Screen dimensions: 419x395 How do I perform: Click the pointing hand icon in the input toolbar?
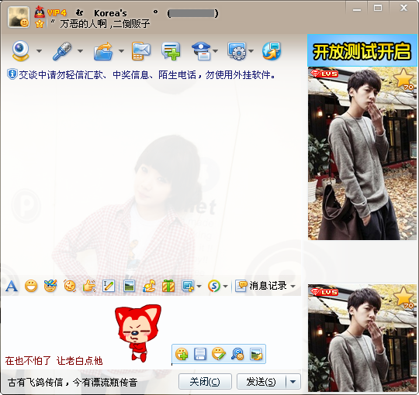(x=89, y=287)
